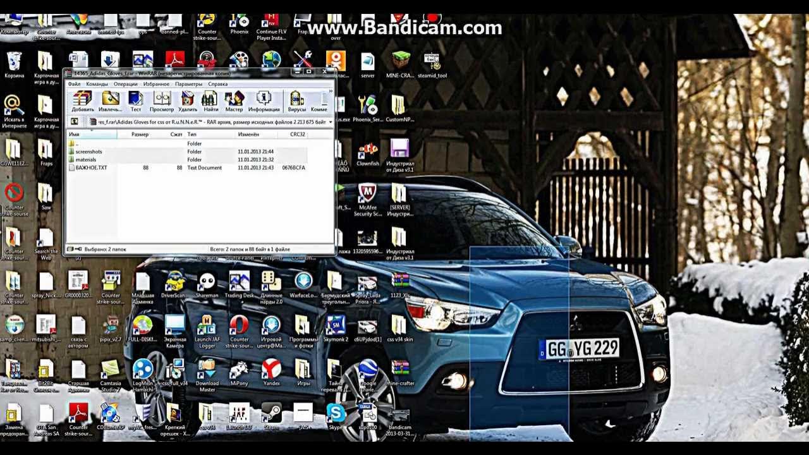Image resolution: width=809 pixels, height=455 pixels.
Task: Open the Файл menu
Action: tap(75, 84)
